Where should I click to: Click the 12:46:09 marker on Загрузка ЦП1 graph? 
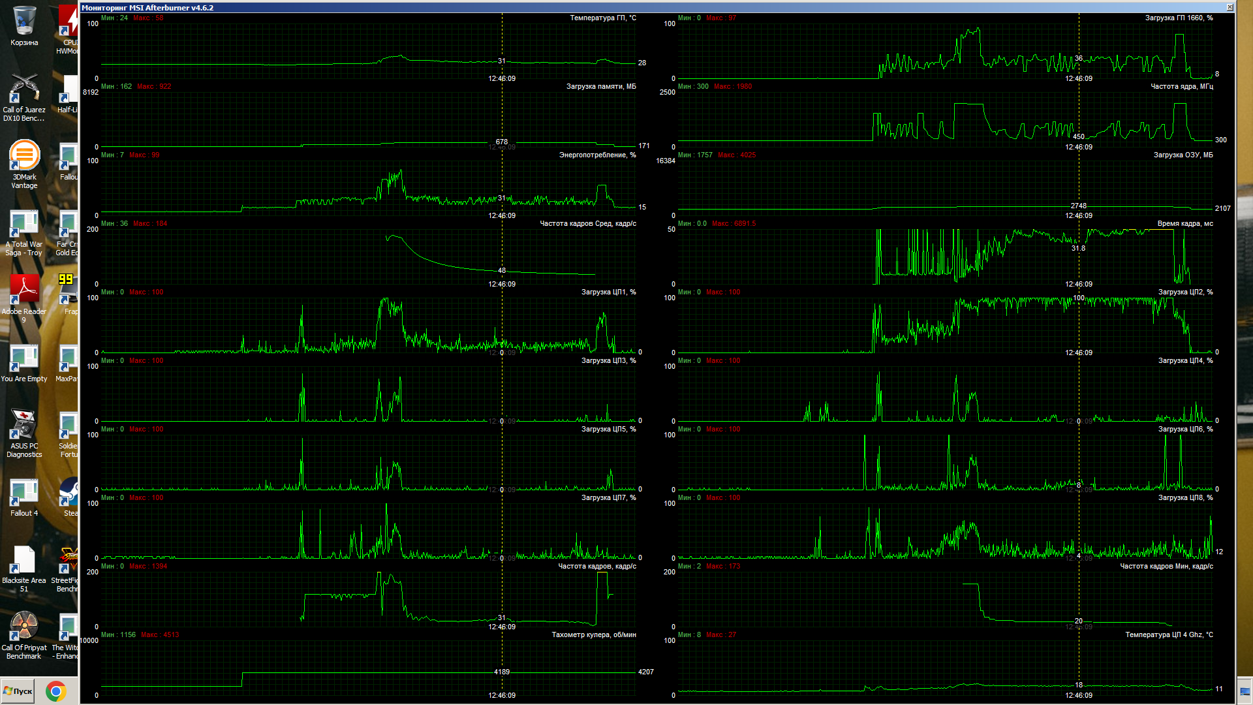[502, 352]
